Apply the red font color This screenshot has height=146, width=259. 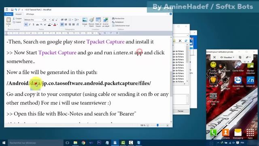[x=55, y=24]
